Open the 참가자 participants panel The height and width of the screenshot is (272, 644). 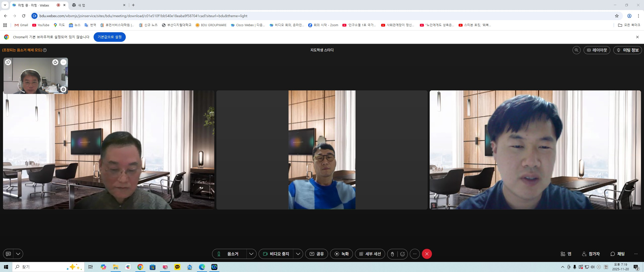tap(591, 254)
